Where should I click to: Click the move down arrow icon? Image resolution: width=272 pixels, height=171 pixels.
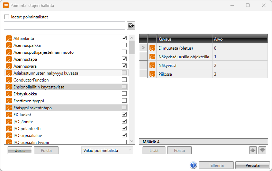pos(262,150)
